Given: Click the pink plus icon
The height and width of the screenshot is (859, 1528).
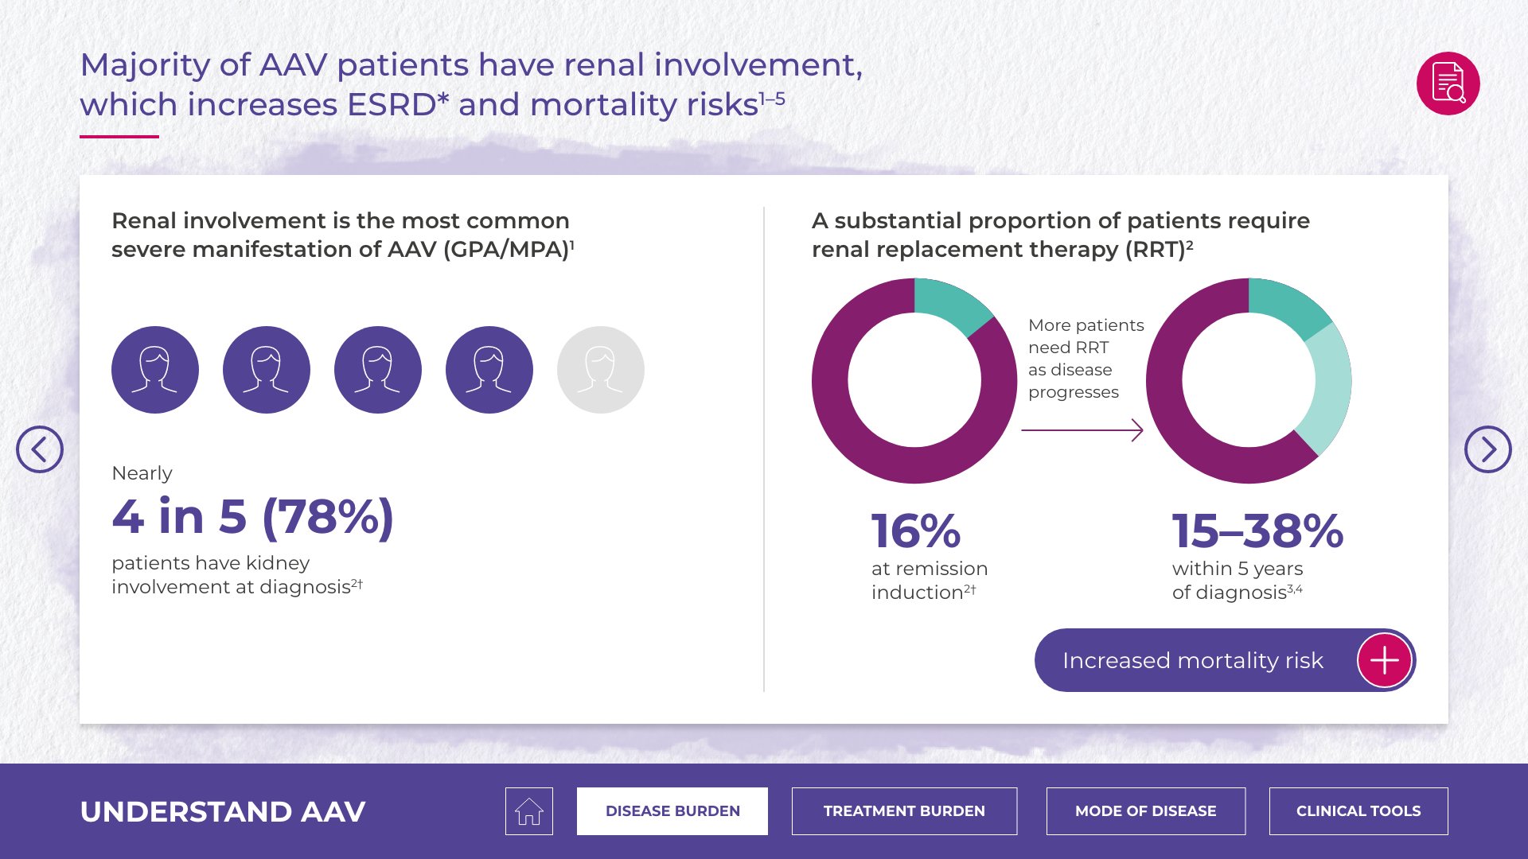Looking at the screenshot, I should 1384,660.
